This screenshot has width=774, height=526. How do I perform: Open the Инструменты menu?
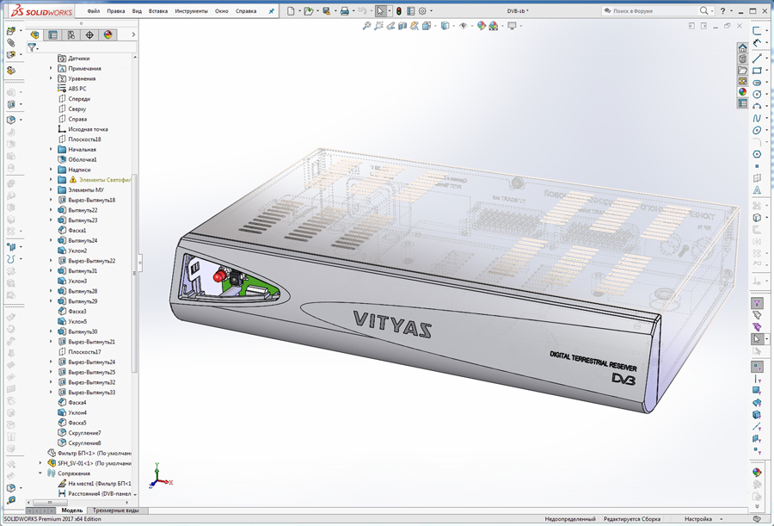[x=191, y=11]
